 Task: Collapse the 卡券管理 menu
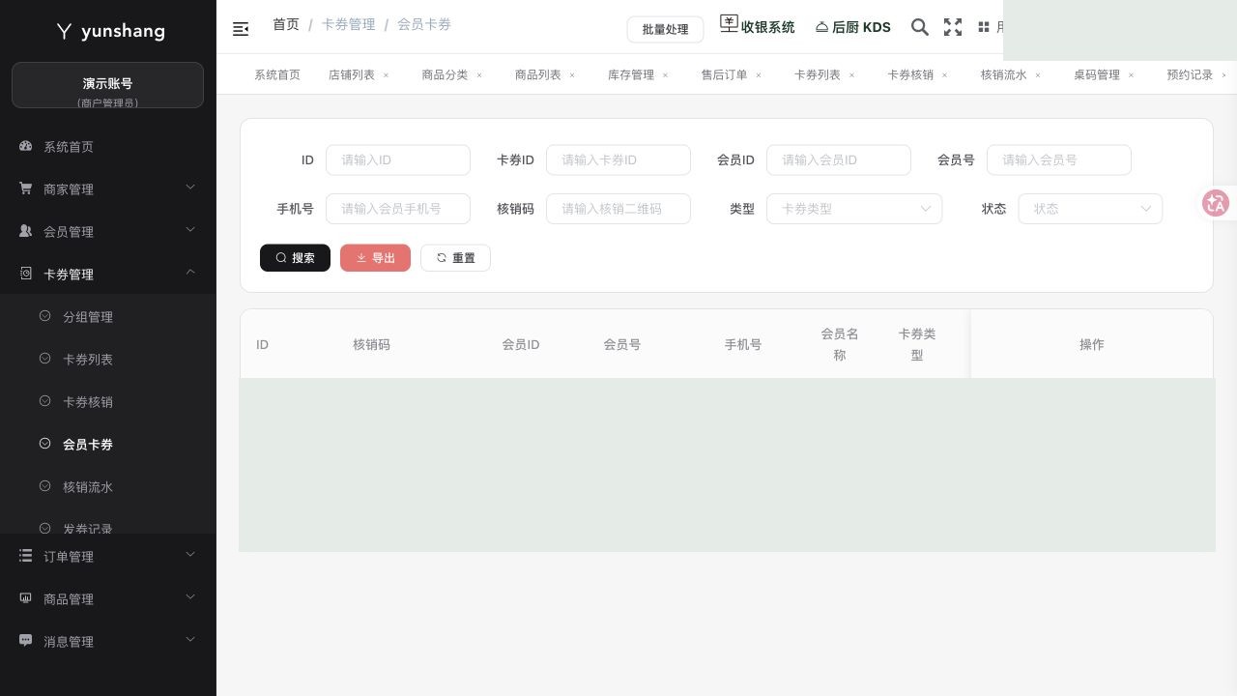click(108, 275)
